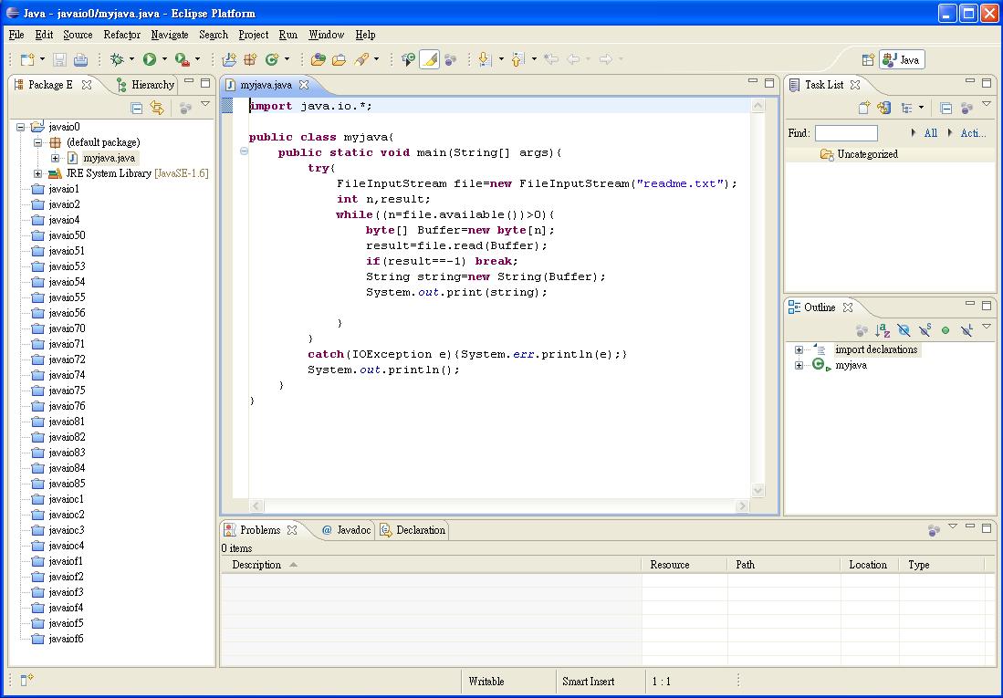Click the Print icon in the toolbar
The image size is (1003, 698).
pos(80,59)
